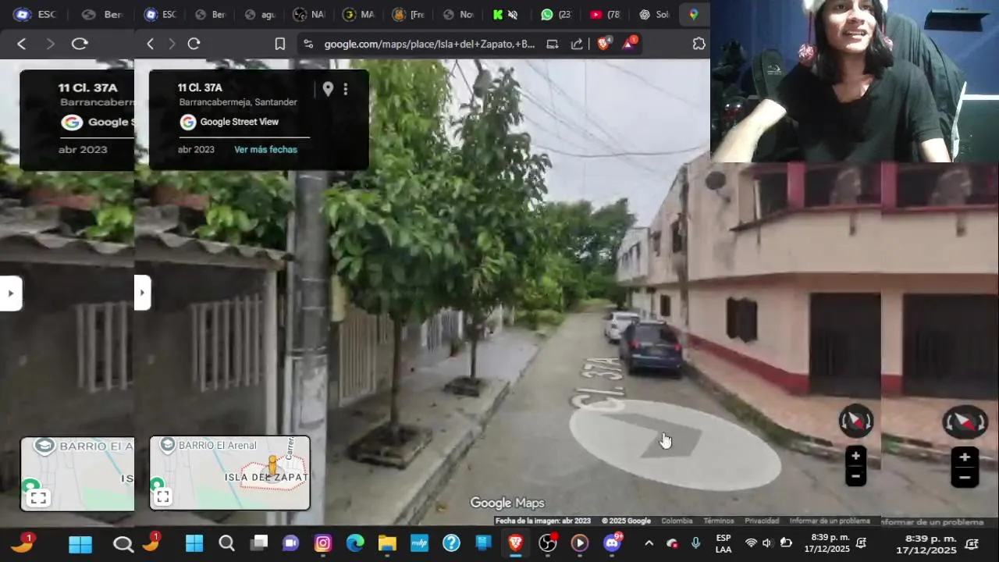Open the Brave Shields lion icon

(x=603, y=44)
